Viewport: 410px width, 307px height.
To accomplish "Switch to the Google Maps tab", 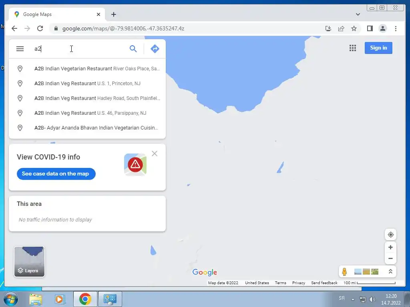I will [x=57, y=14].
